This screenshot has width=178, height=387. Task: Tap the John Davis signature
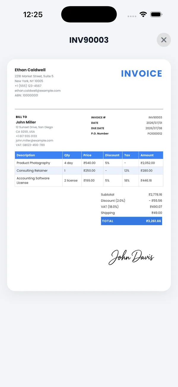[x=131, y=257]
